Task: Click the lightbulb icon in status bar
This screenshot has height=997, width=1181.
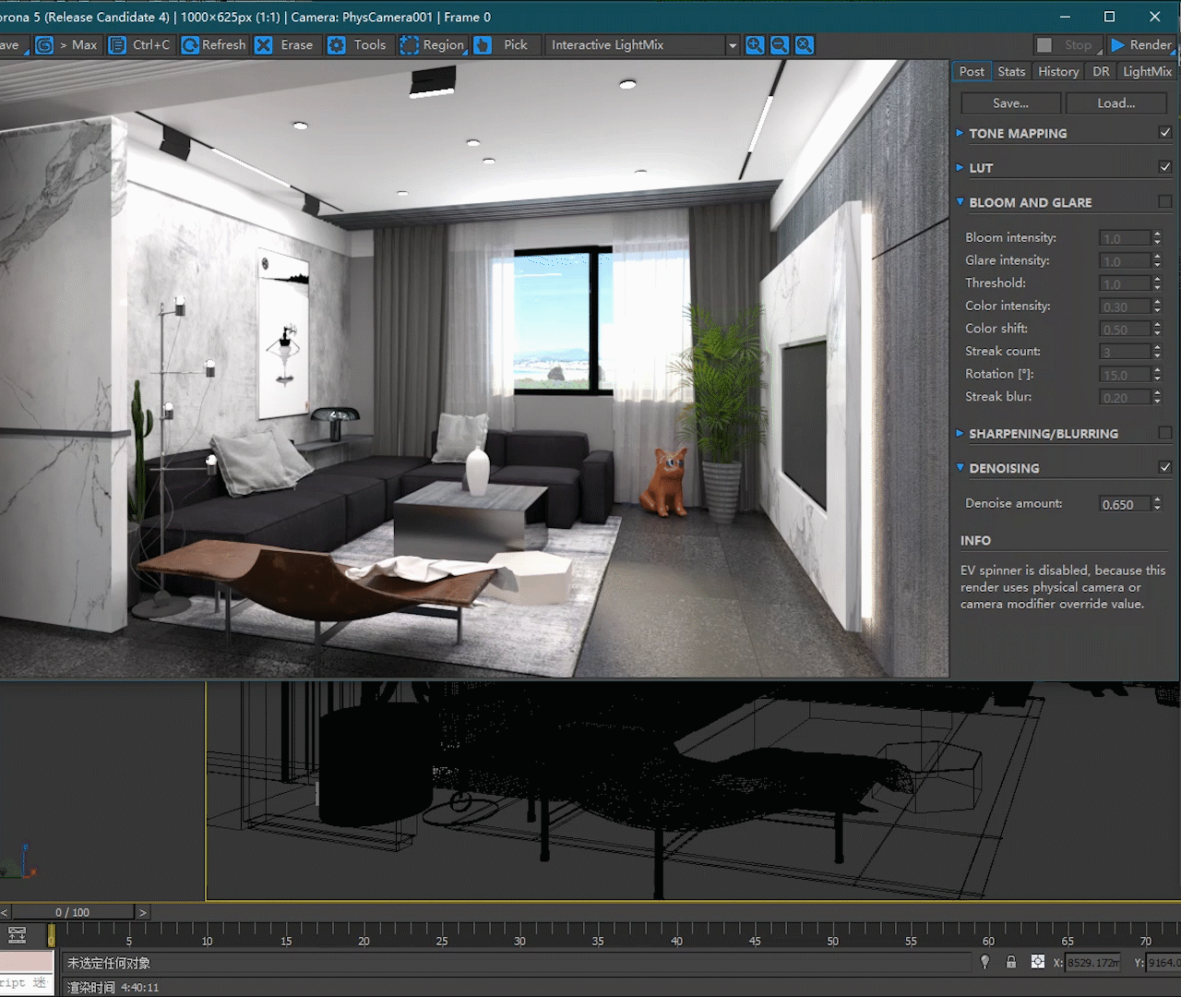Action: click(985, 962)
